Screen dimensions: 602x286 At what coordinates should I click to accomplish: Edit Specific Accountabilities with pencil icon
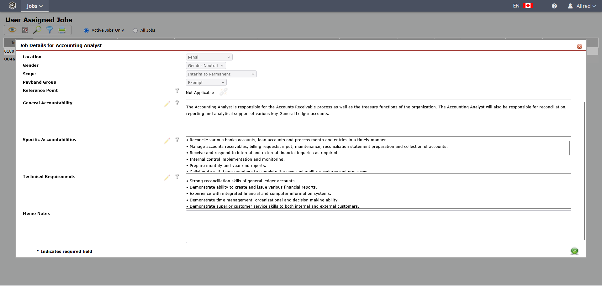(x=167, y=141)
